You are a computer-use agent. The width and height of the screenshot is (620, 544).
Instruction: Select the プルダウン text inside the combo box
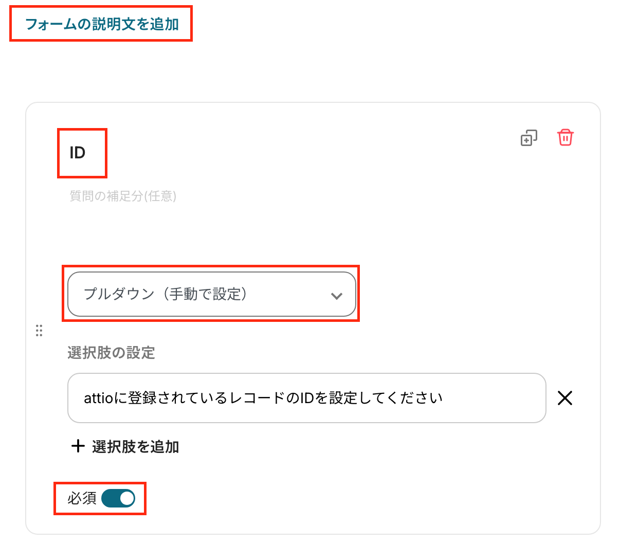coord(119,294)
